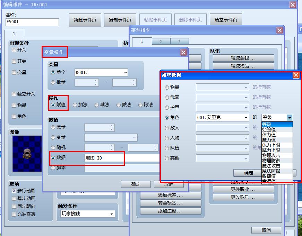
Task: Choose 敏捷值 from the attribute list
Action: 277,176
